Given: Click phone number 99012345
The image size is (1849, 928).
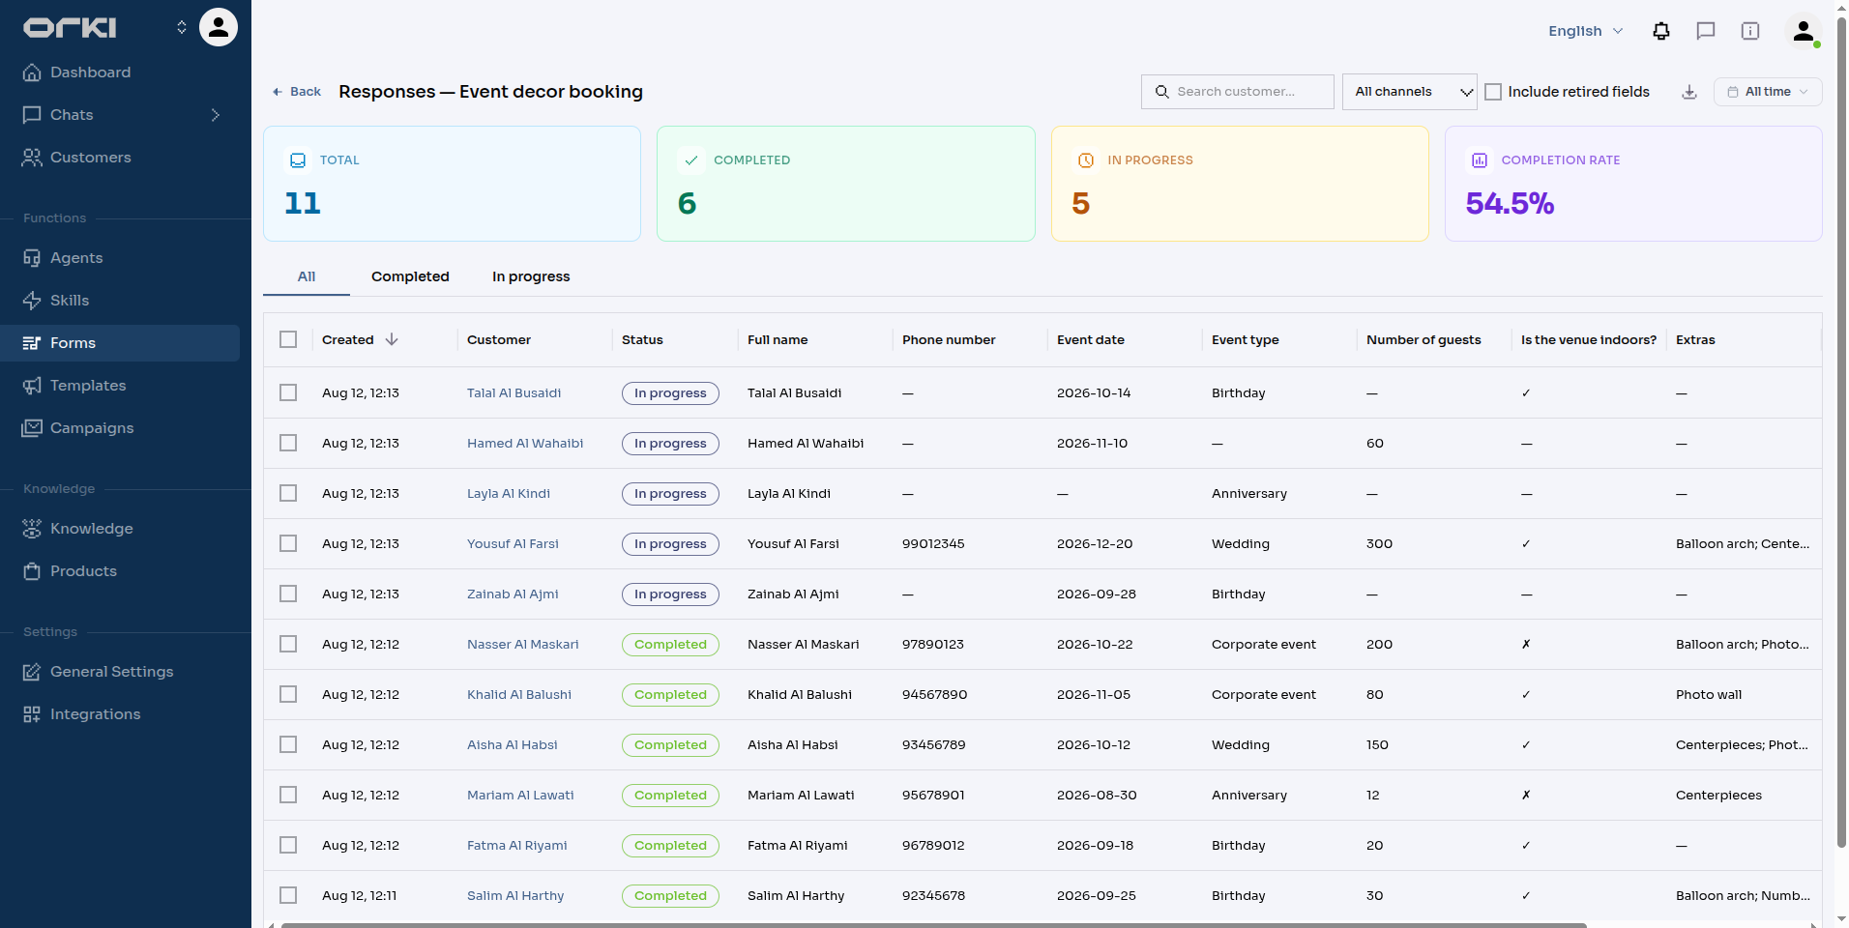Looking at the screenshot, I should coord(933,543).
